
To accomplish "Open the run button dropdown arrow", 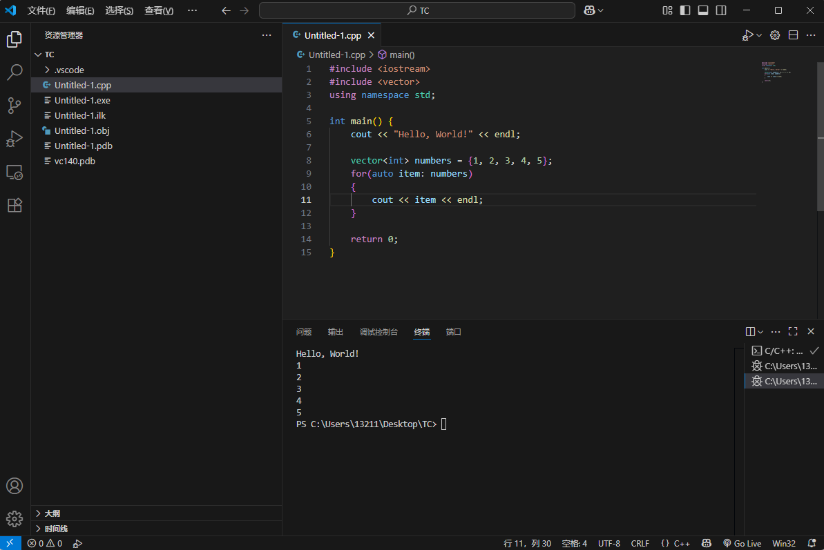I will (759, 35).
